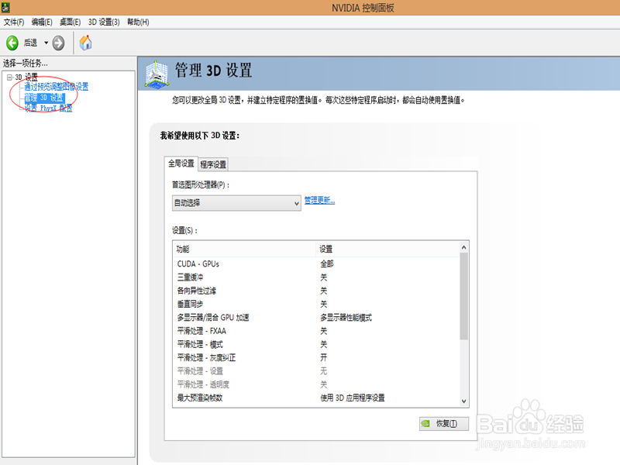This screenshot has width=620, height=465.
Task: Open the 3D 设置(3) menu
Action: [x=104, y=22]
